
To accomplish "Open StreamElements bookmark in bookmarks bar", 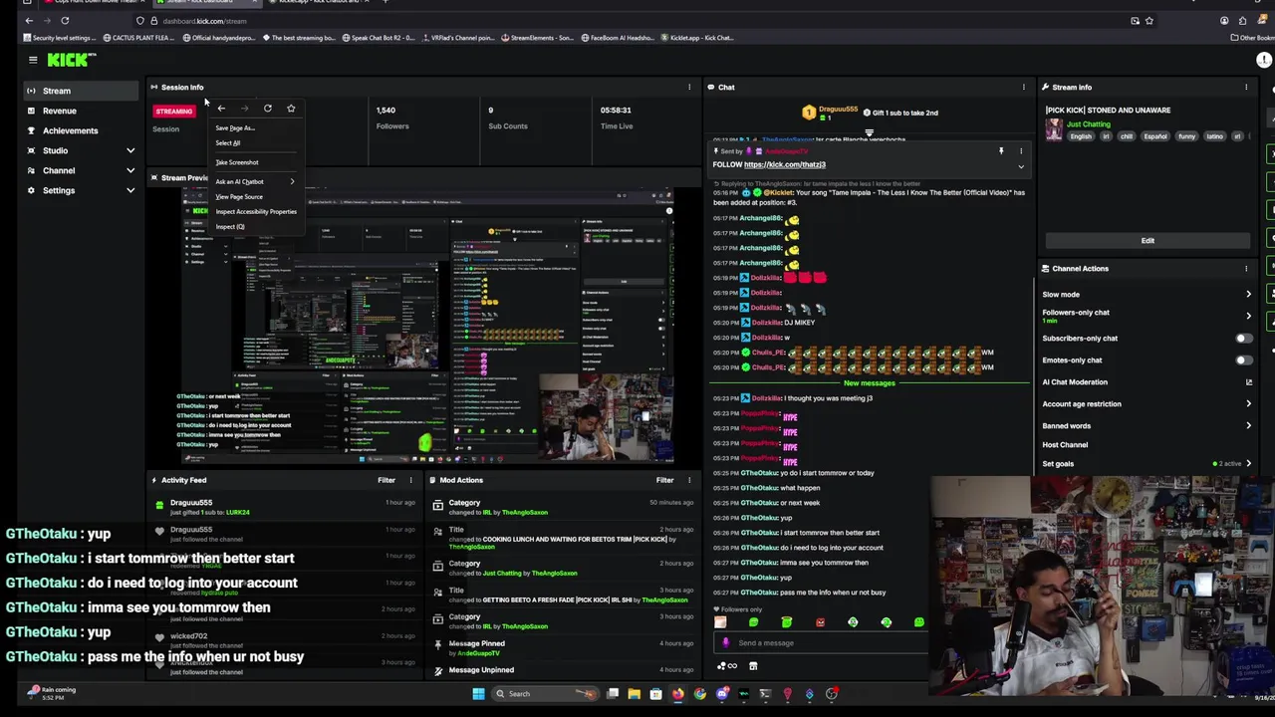I will 537,38.
